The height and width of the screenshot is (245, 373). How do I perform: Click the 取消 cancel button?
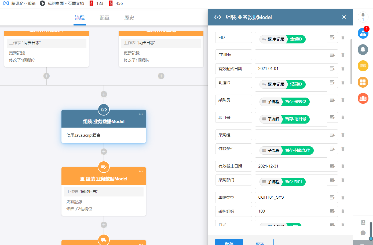(259, 242)
